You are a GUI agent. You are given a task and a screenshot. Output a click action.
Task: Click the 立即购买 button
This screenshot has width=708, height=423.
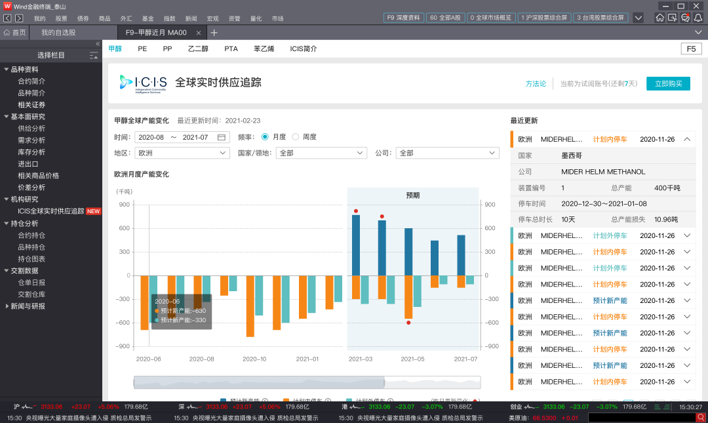click(x=668, y=83)
